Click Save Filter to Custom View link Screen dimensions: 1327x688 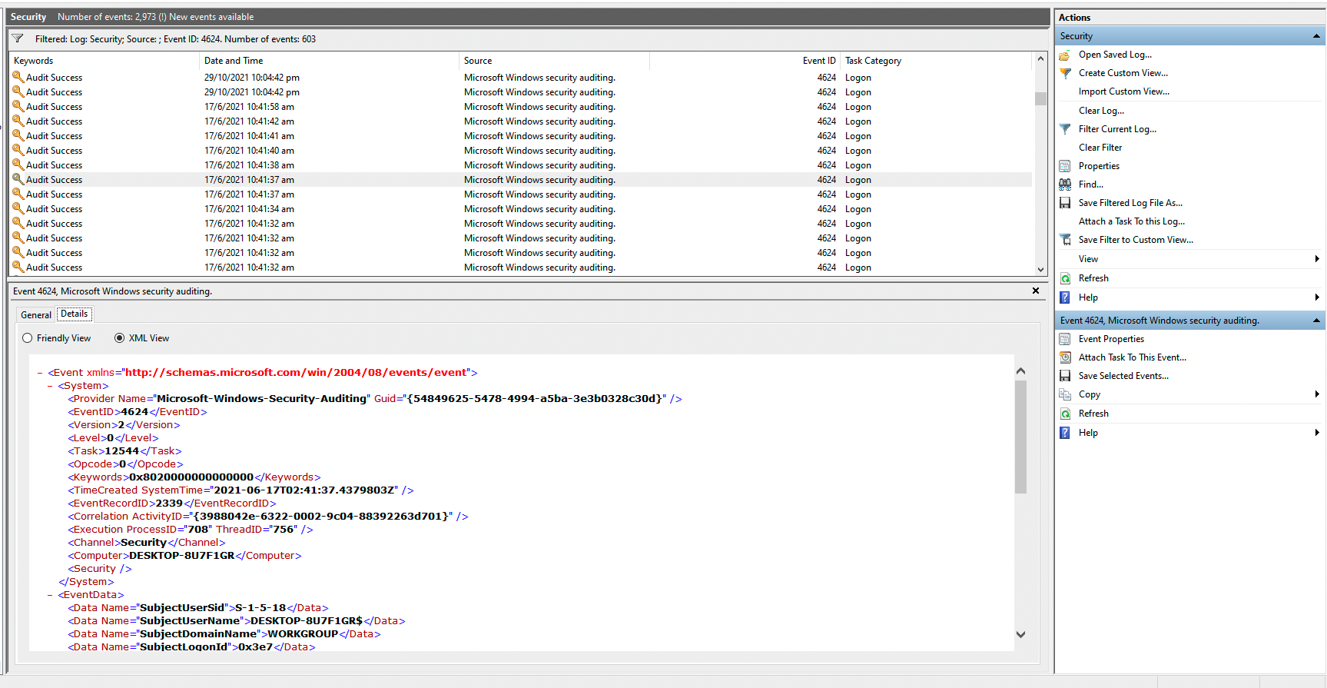[1136, 240]
